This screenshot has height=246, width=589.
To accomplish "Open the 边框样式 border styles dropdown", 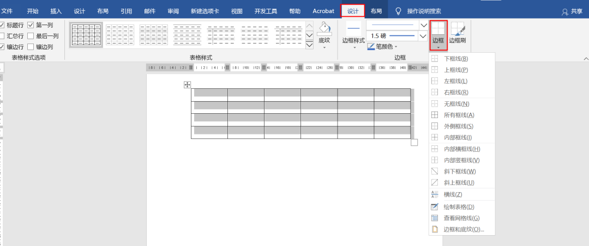I will click(x=353, y=35).
